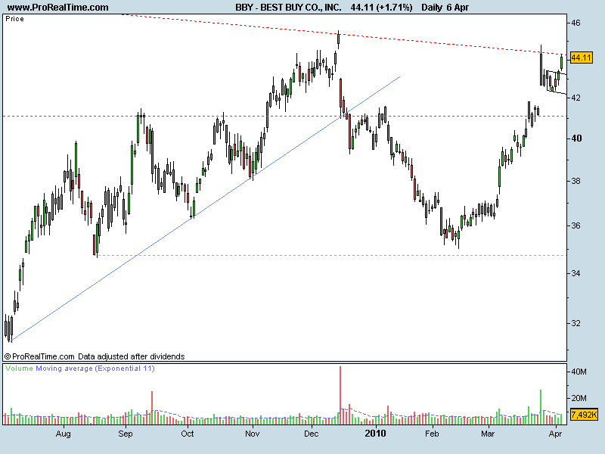
Task: Click the Daily 6 Apr timeframe label
Action: pyautogui.click(x=445, y=8)
